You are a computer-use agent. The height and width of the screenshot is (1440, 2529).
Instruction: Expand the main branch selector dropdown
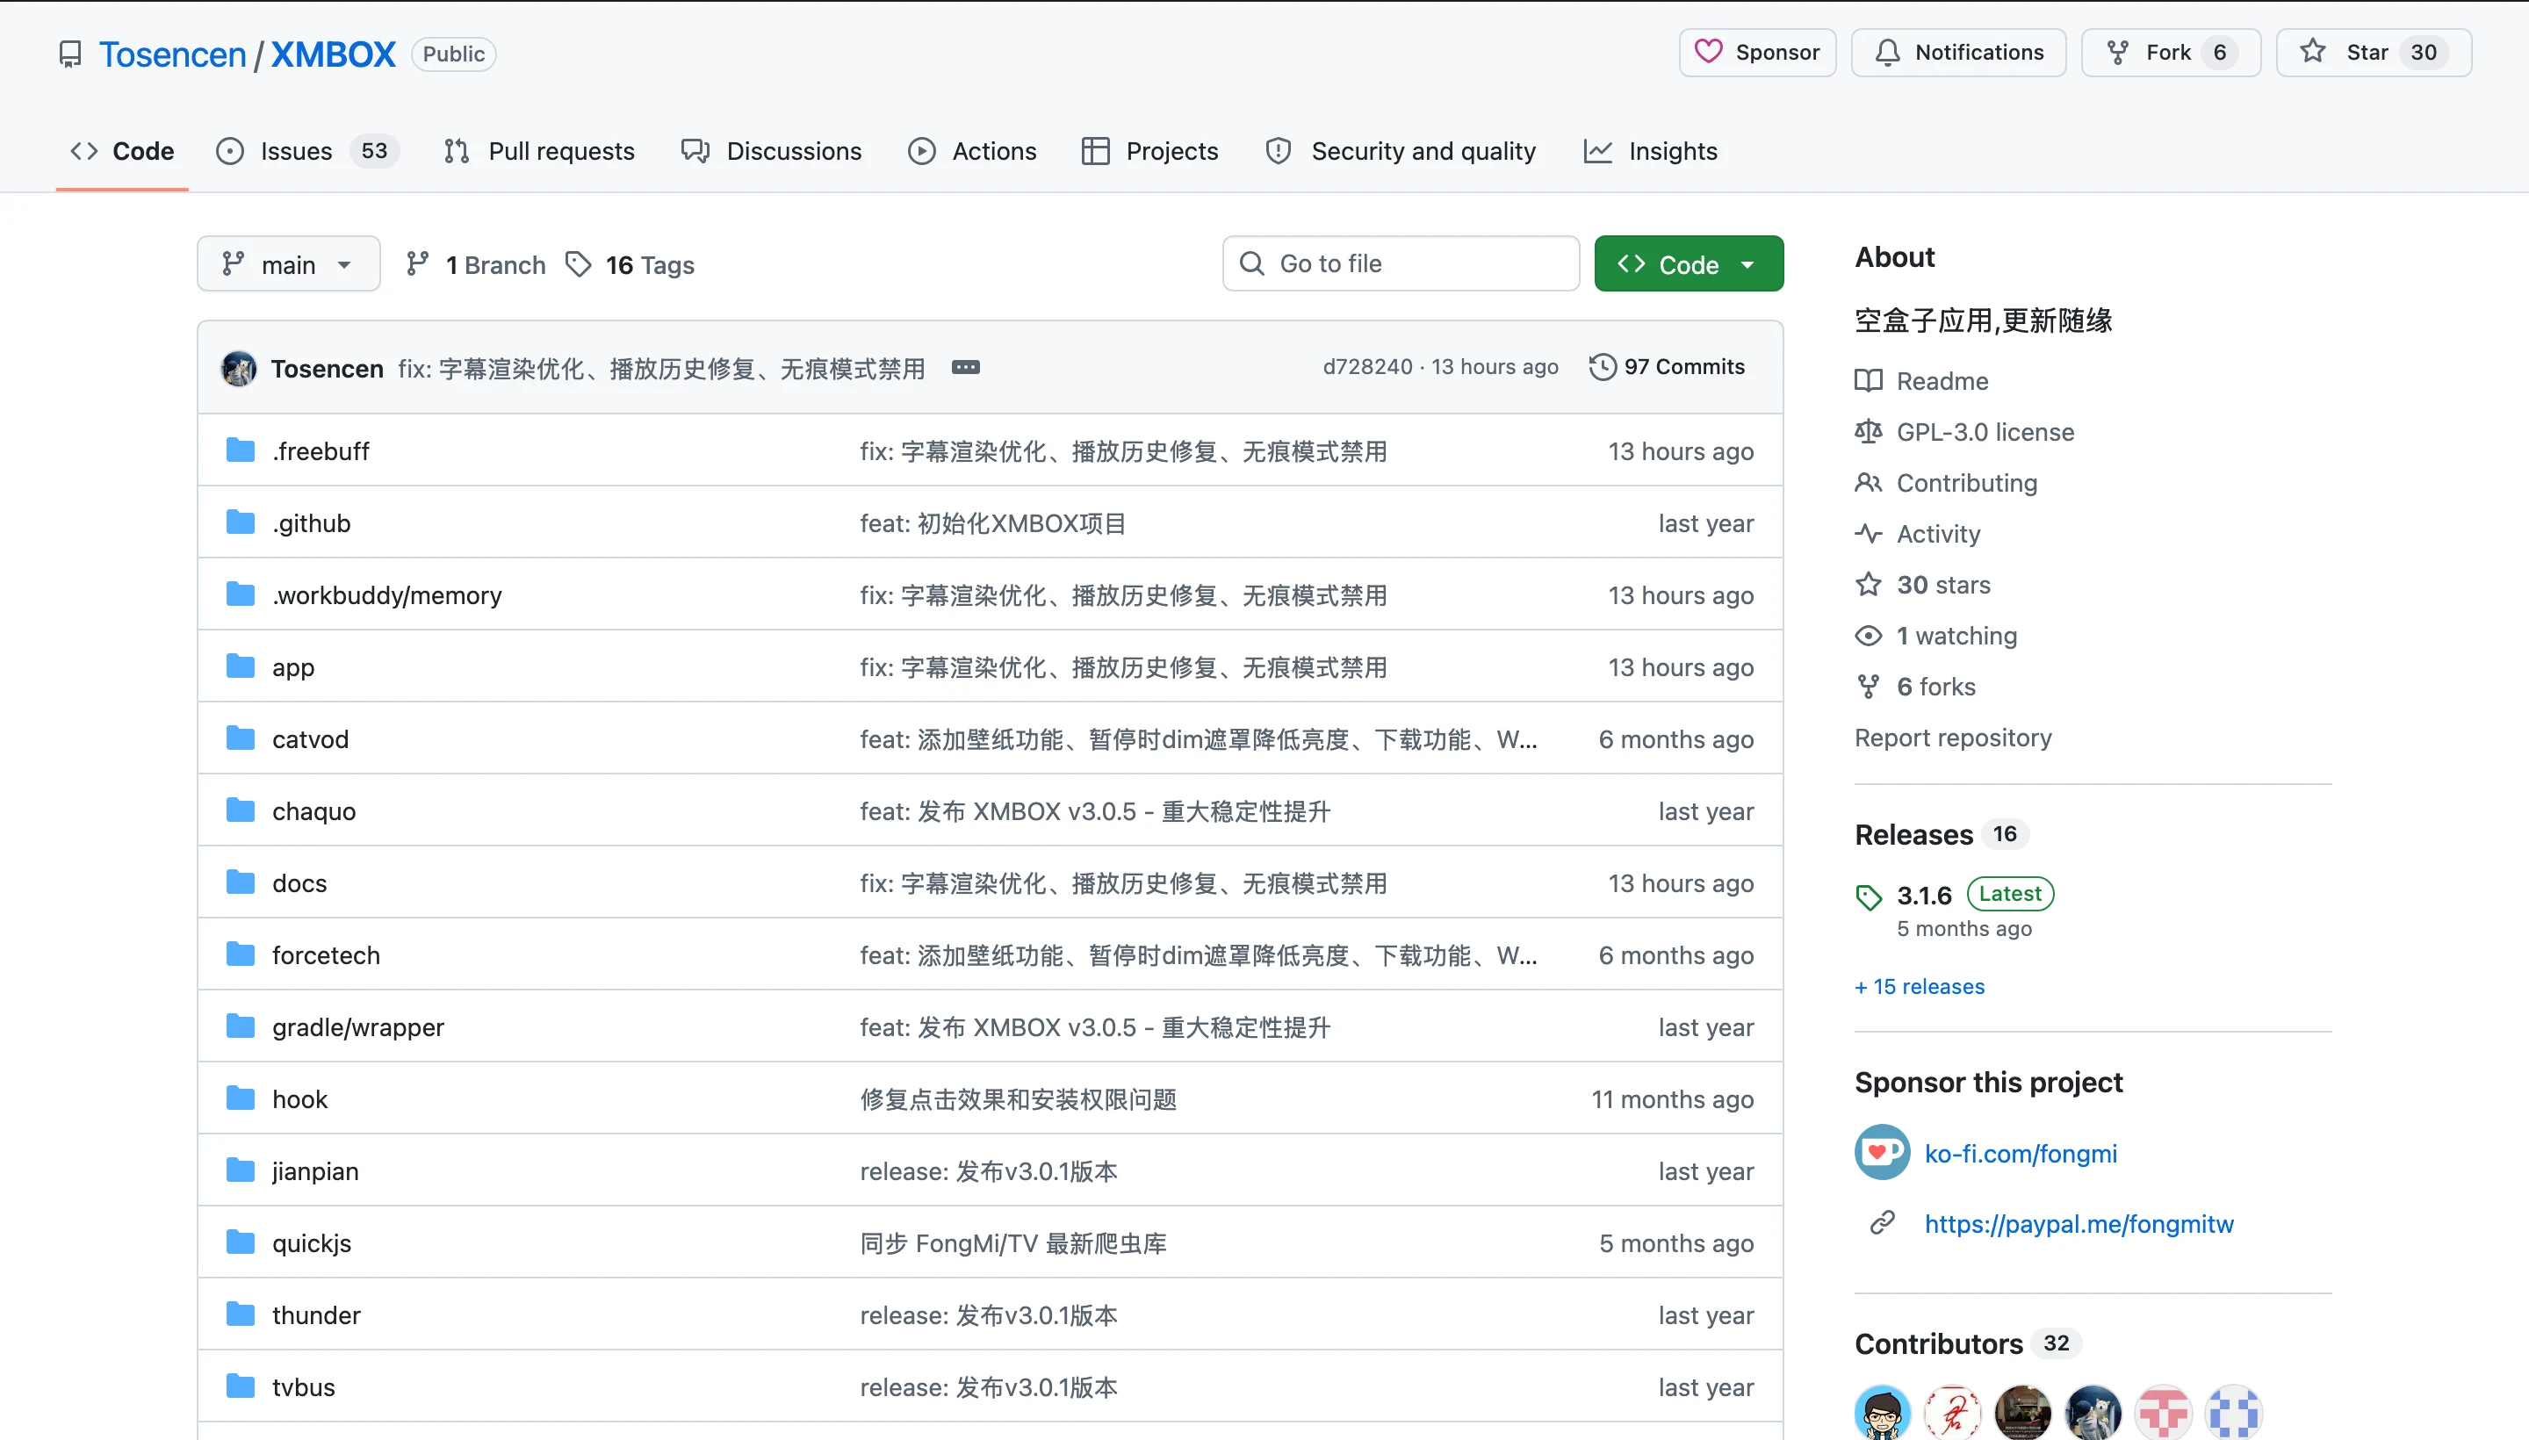click(x=289, y=264)
